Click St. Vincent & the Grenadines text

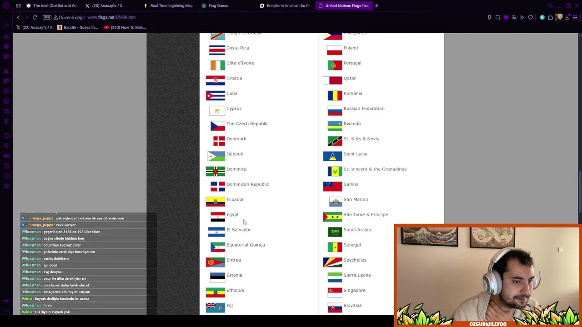pos(375,169)
